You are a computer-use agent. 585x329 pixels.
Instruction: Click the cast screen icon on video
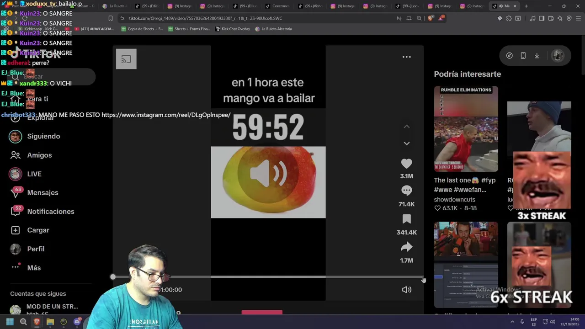pyautogui.click(x=126, y=59)
